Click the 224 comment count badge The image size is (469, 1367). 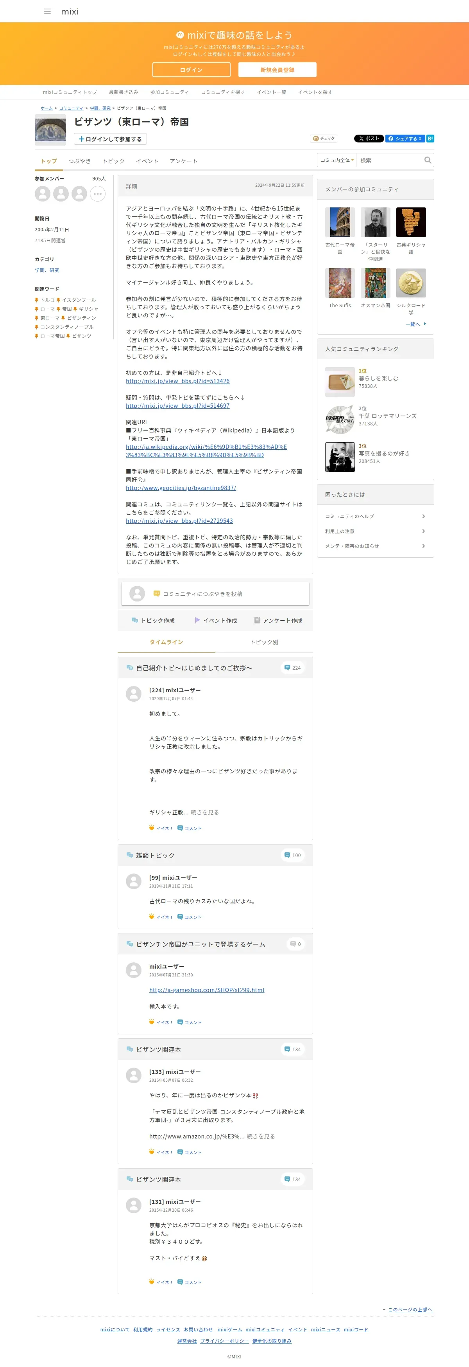[x=292, y=668]
